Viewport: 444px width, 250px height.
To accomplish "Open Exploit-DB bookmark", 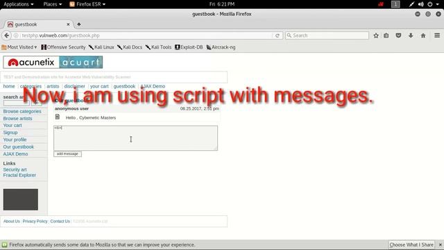I will [189, 47].
